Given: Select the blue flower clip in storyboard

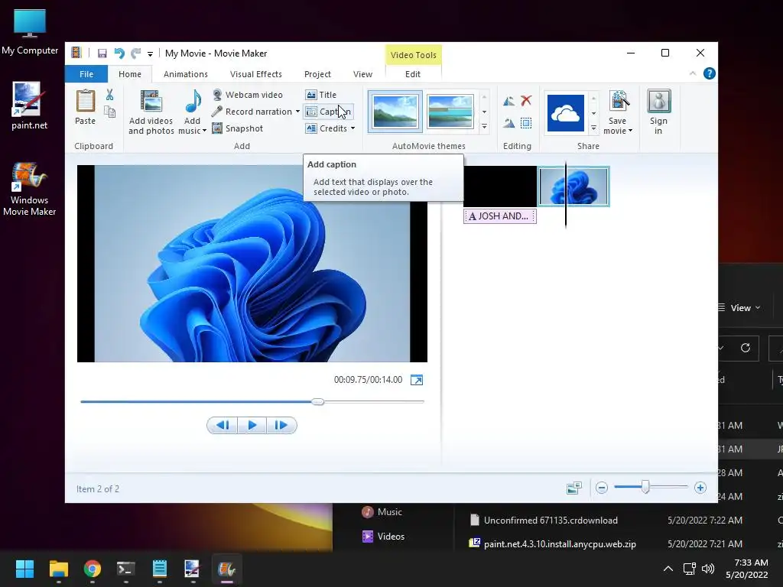Looking at the screenshot, I should (x=573, y=186).
